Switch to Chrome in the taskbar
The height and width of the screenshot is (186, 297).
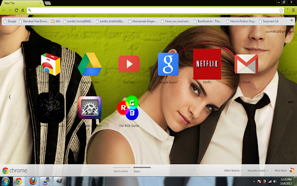[19, 181]
